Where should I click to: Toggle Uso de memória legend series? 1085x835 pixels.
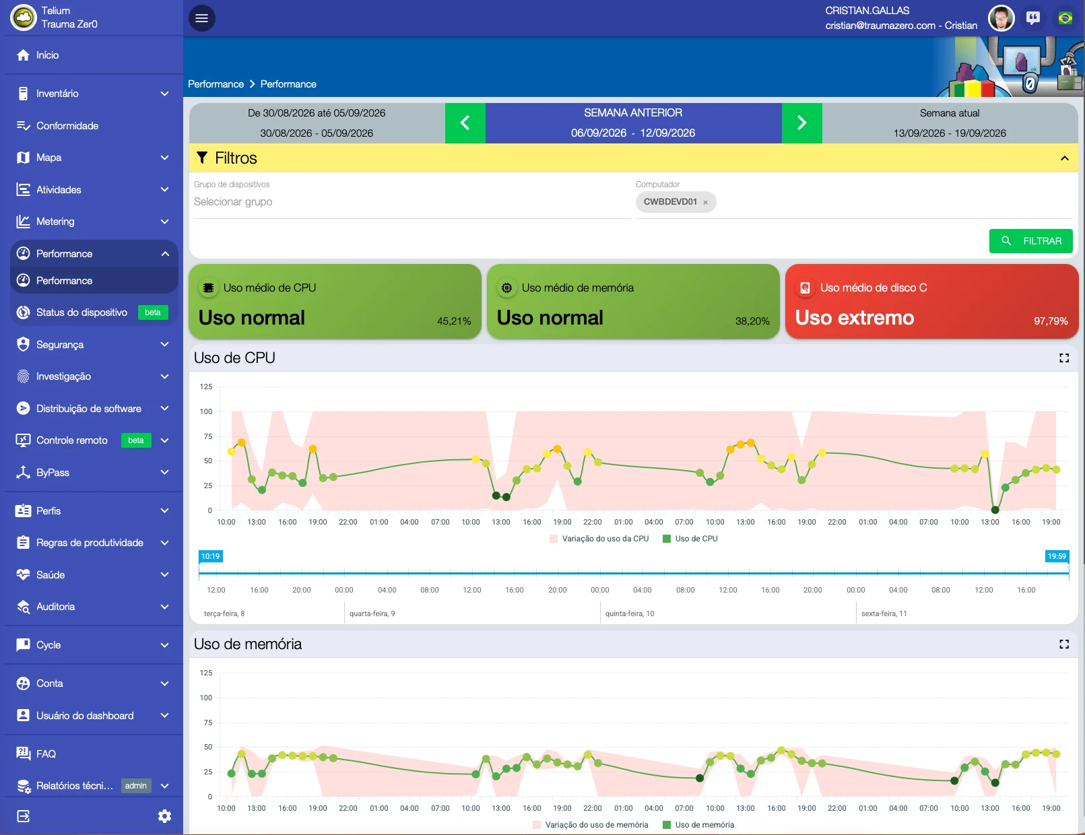coord(699,825)
